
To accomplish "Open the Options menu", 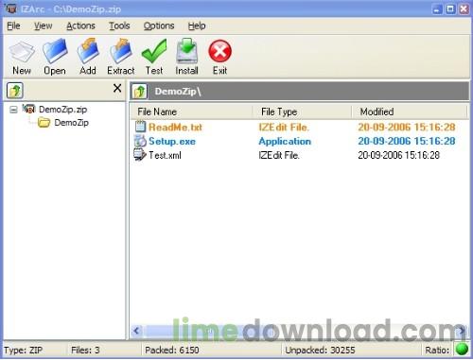I will click(x=159, y=26).
